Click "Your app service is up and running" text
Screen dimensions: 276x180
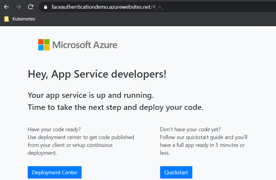(91, 95)
